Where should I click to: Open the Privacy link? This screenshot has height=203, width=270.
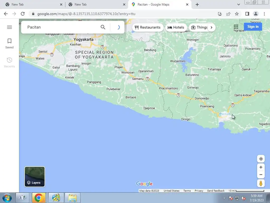pyautogui.click(x=199, y=191)
